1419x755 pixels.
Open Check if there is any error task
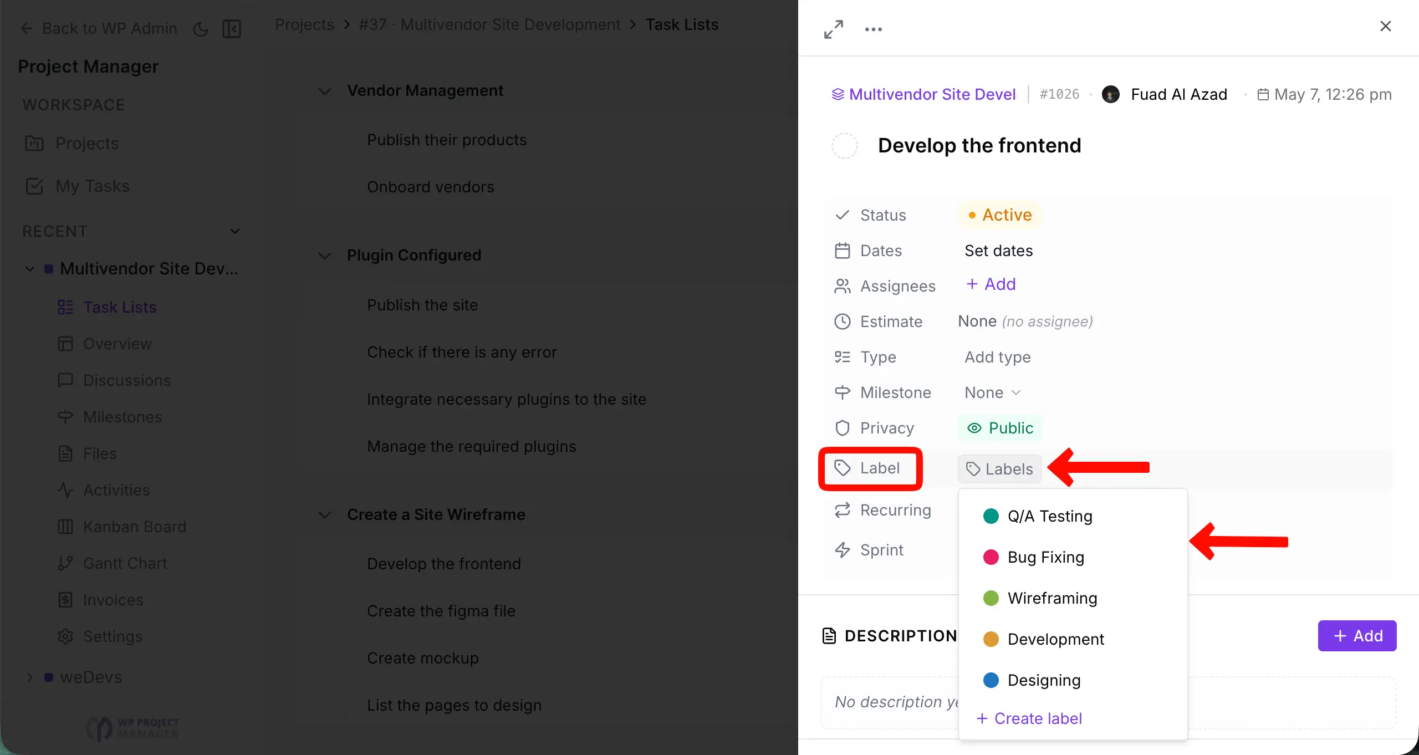pyautogui.click(x=462, y=352)
